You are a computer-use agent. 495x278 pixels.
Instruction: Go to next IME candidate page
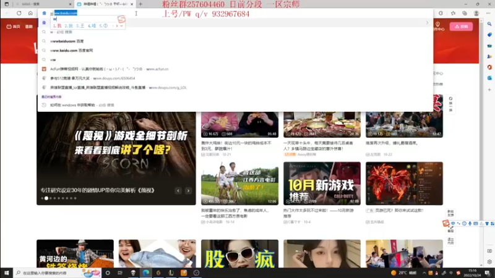117,26
